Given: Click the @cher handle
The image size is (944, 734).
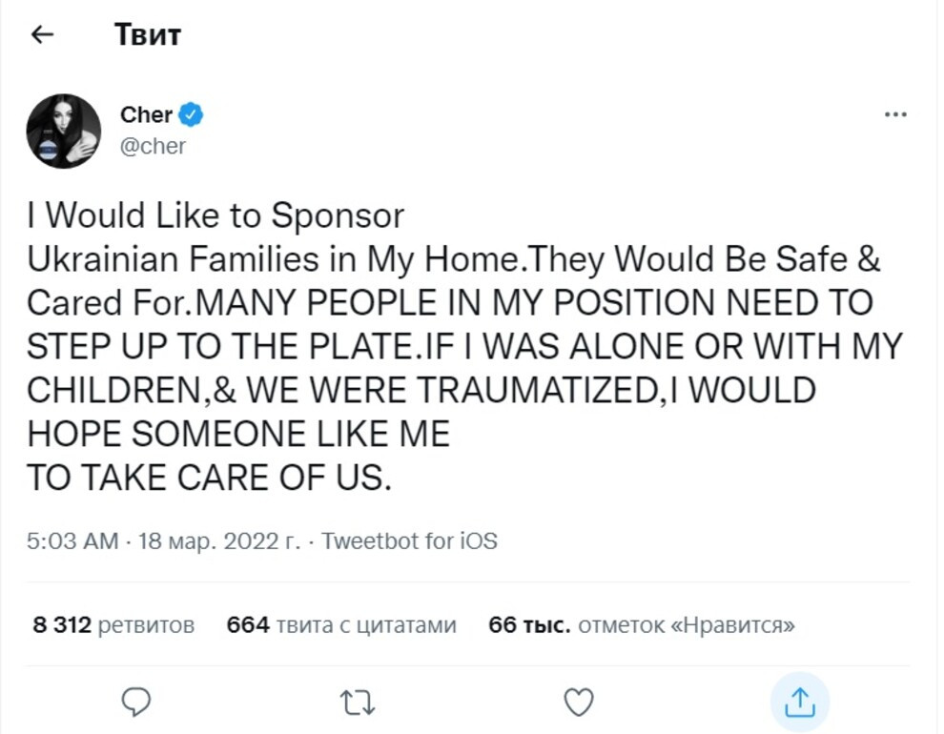Looking at the screenshot, I should pyautogui.click(x=153, y=146).
